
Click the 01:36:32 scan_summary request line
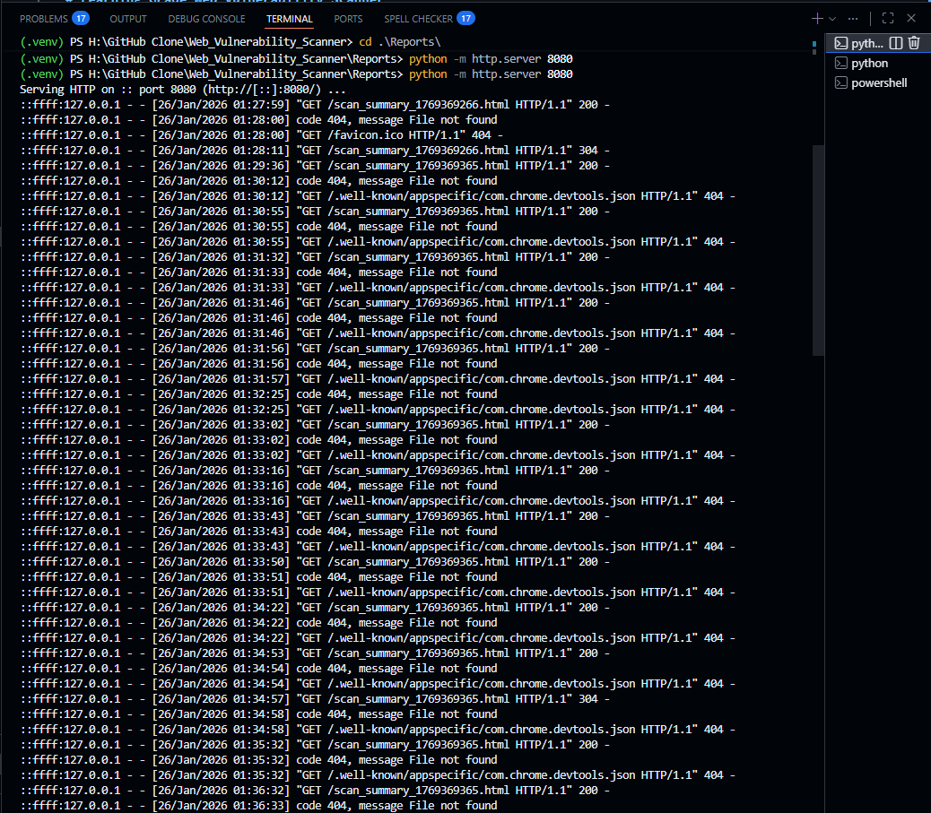tap(315, 791)
